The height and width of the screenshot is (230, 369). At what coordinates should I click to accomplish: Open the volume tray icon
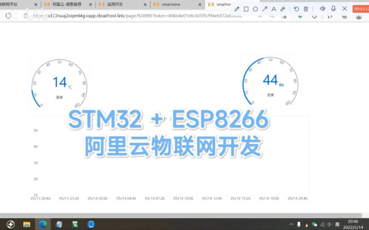329,224
